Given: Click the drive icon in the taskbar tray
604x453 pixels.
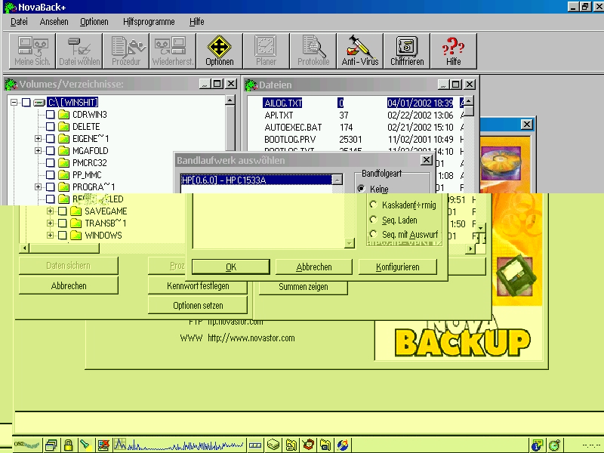Looking at the screenshot, I should point(273,445).
